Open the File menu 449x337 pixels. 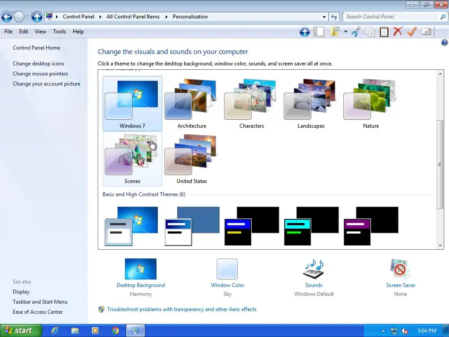(8, 32)
